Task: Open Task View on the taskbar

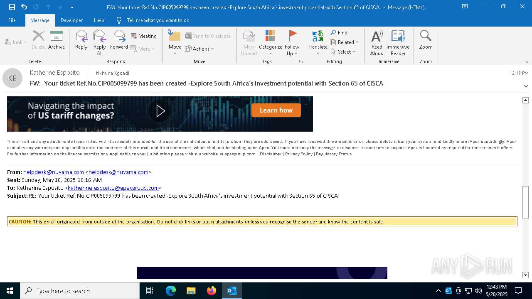Action: click(150, 291)
